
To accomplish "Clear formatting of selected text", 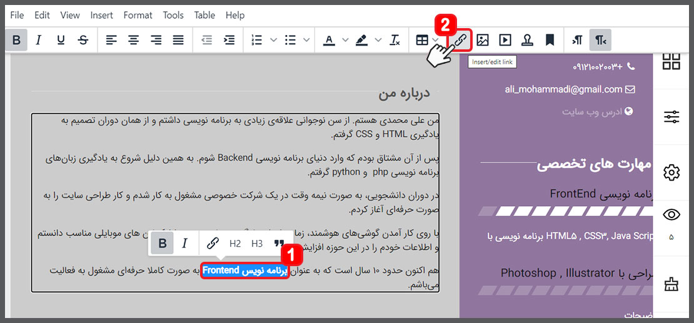I will pos(395,40).
